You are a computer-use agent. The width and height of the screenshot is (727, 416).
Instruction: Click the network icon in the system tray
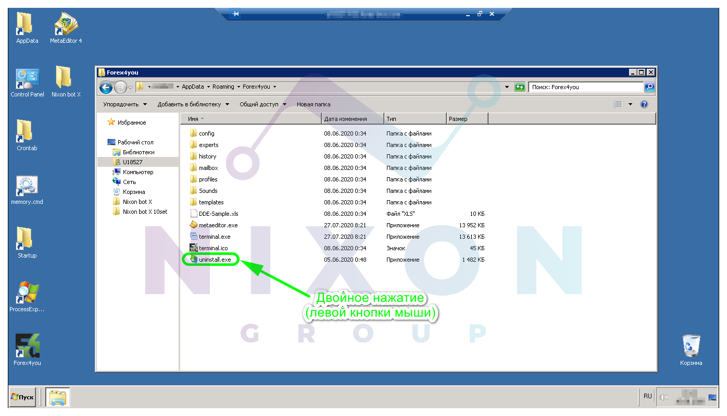[x=712, y=398]
